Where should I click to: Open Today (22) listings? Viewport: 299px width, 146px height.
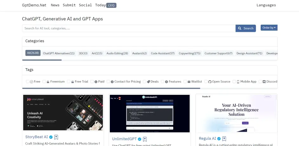[x=106, y=5]
